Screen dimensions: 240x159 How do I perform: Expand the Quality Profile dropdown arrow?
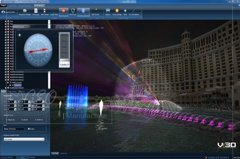[16, 12]
